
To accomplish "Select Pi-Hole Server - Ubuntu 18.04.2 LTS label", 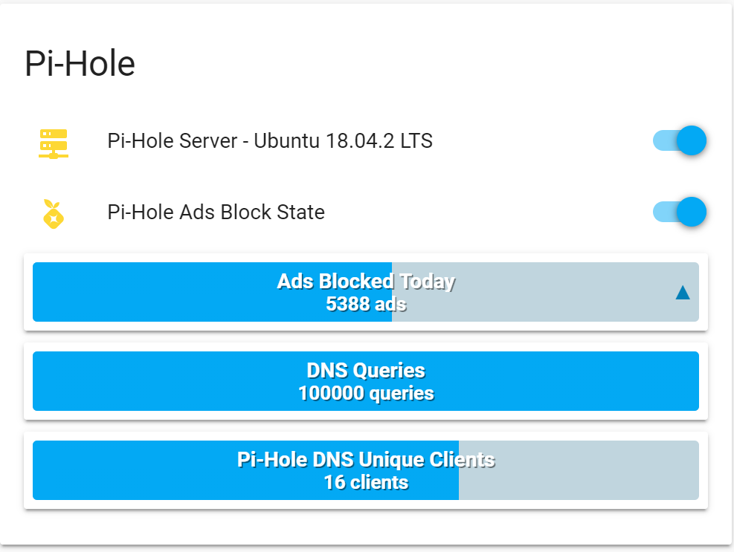I will pos(270,141).
